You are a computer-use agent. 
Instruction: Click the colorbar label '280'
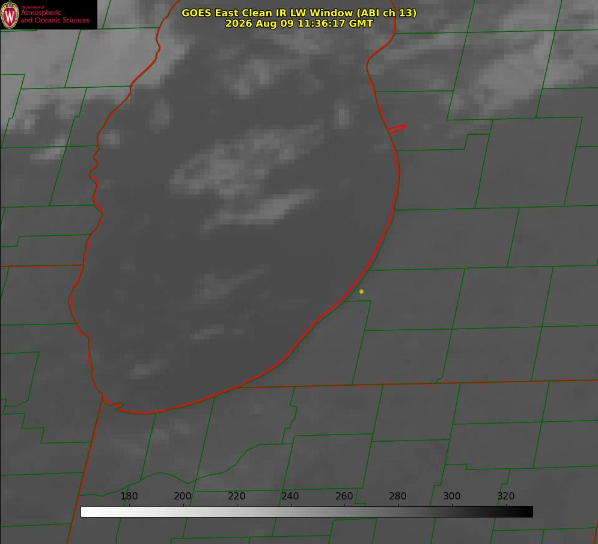[x=398, y=496]
